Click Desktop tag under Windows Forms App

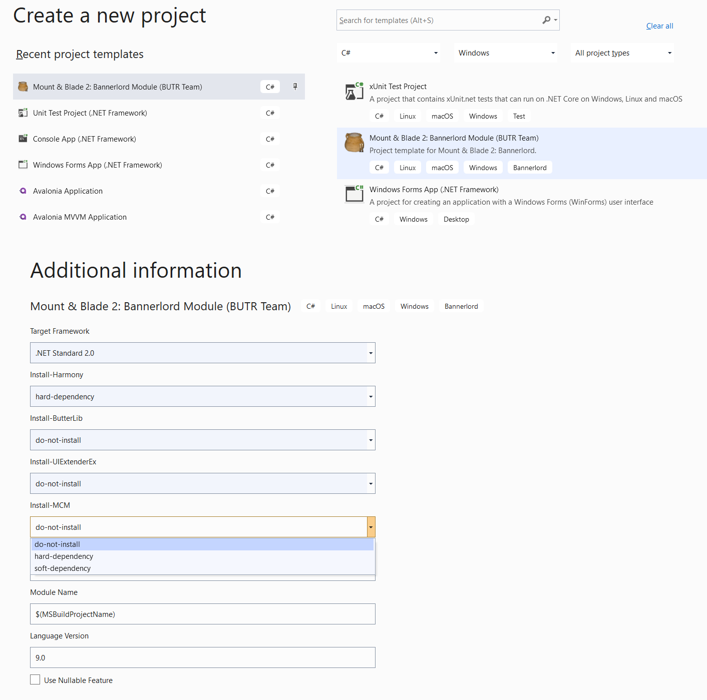coord(456,219)
